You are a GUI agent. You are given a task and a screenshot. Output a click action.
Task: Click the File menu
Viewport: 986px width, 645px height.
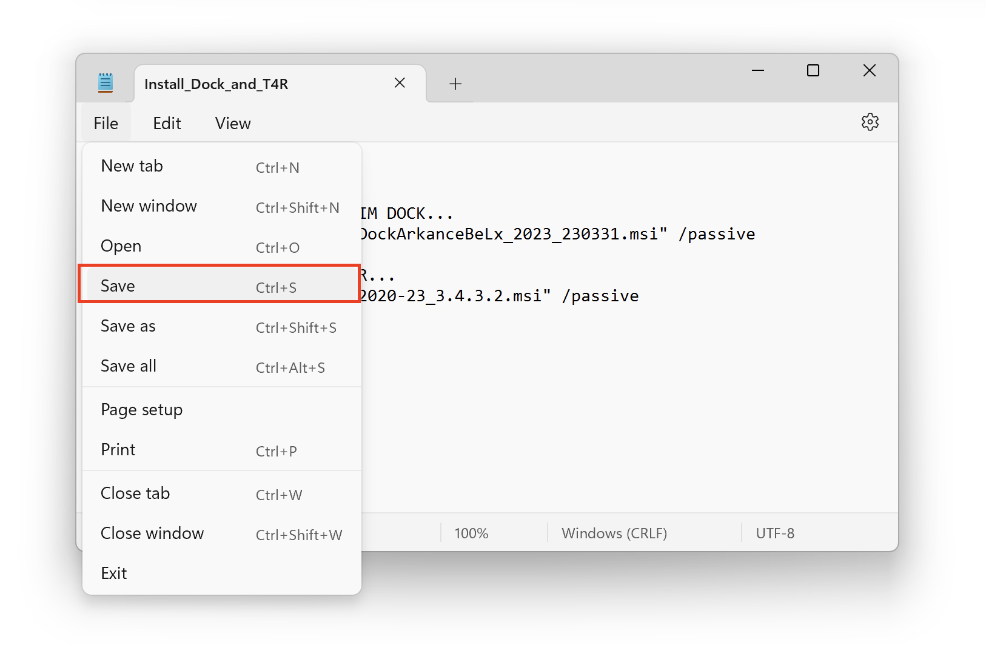tap(106, 124)
